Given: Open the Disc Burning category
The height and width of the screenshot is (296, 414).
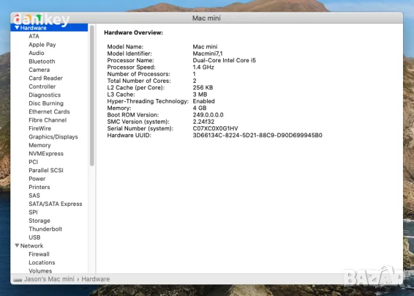Looking at the screenshot, I should tap(46, 104).
